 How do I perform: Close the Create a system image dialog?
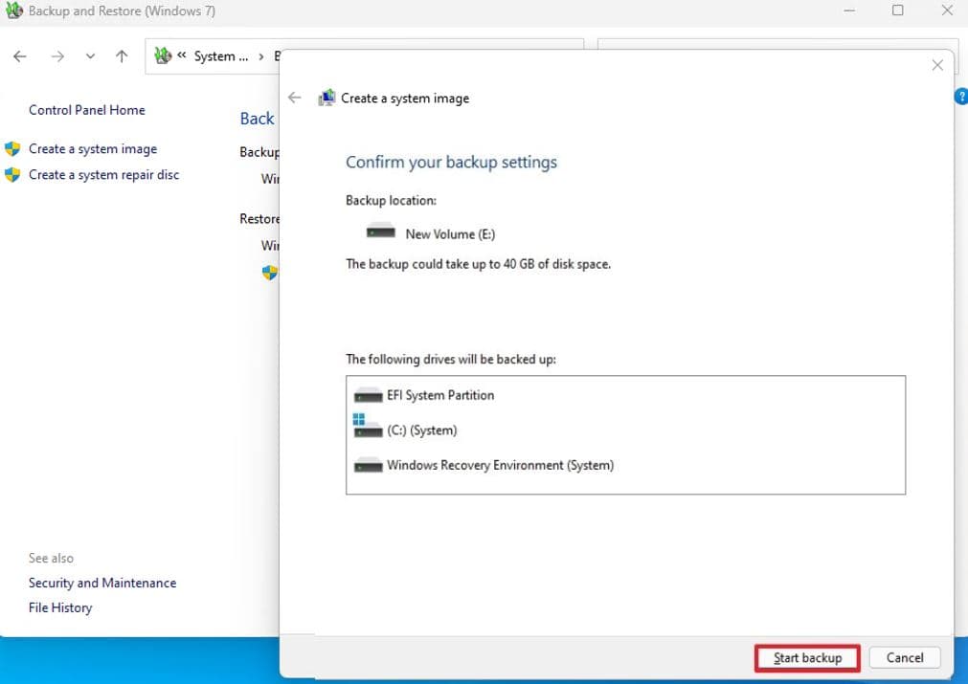click(x=936, y=65)
